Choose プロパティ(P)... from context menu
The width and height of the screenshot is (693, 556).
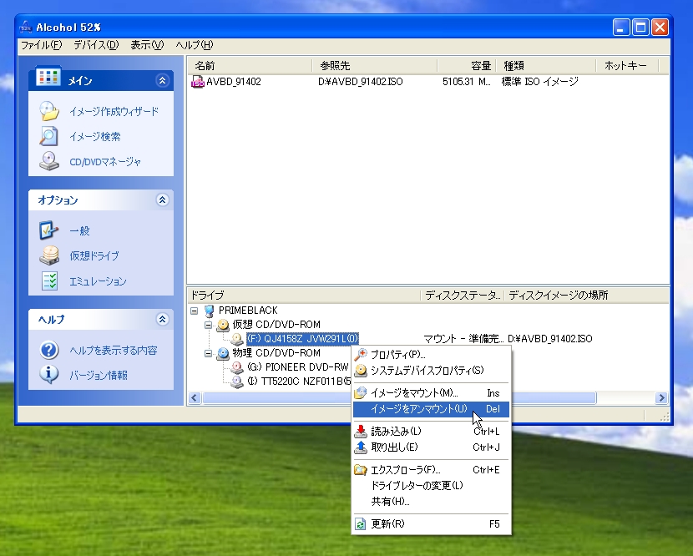(431, 355)
